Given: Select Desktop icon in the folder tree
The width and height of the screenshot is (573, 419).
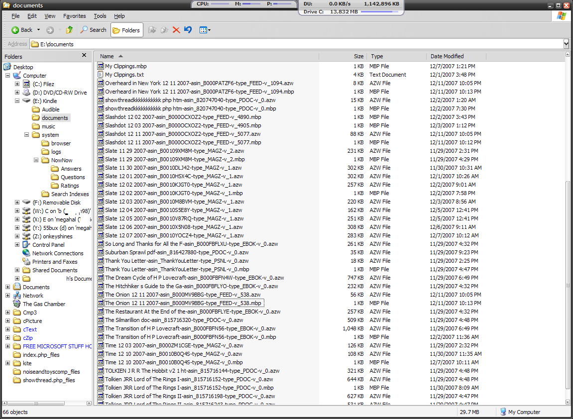Looking at the screenshot, I should point(7,67).
